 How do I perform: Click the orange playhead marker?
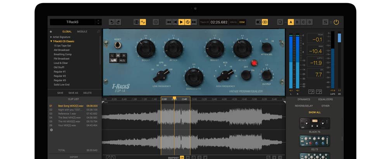click(x=174, y=98)
